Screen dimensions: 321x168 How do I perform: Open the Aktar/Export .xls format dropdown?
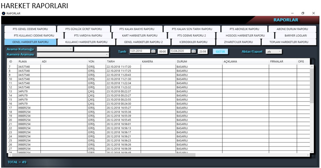click(279, 51)
